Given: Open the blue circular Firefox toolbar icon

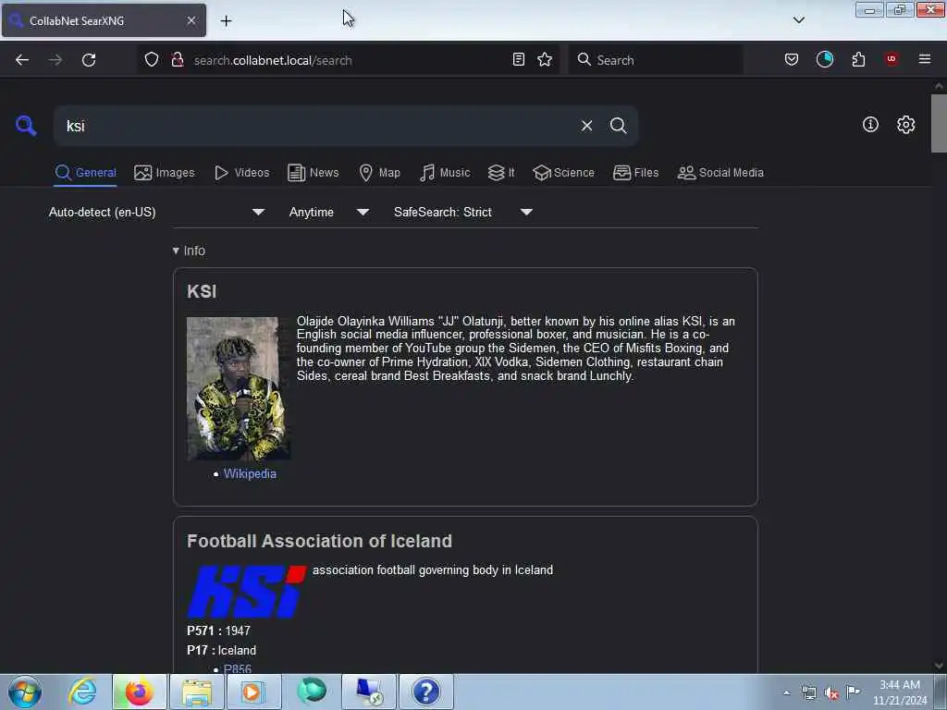Looking at the screenshot, I should coord(824,59).
